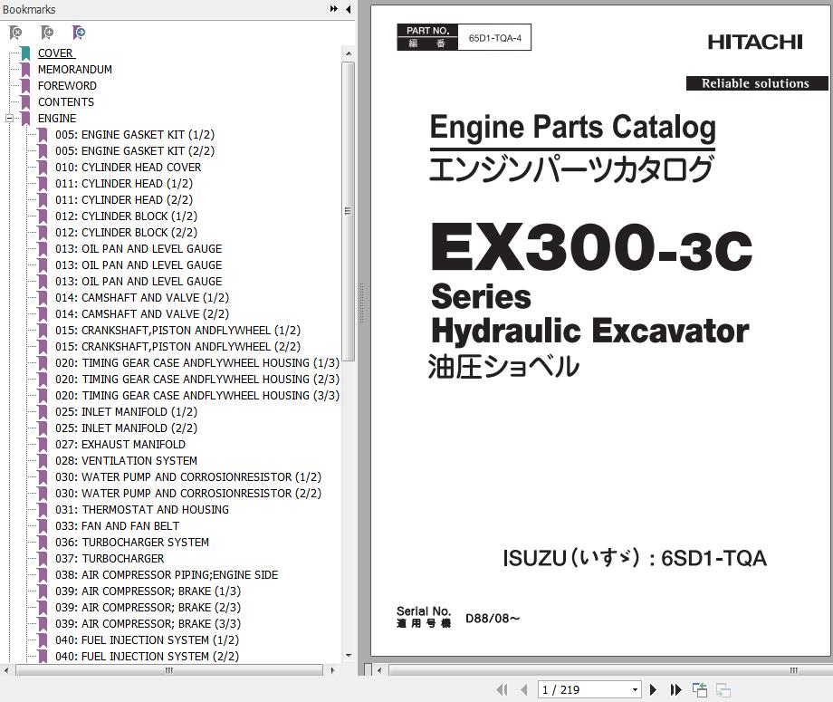Open 011: CYLINDER HEAD (2/2) bookmark
The height and width of the screenshot is (702, 833).
pos(124,200)
